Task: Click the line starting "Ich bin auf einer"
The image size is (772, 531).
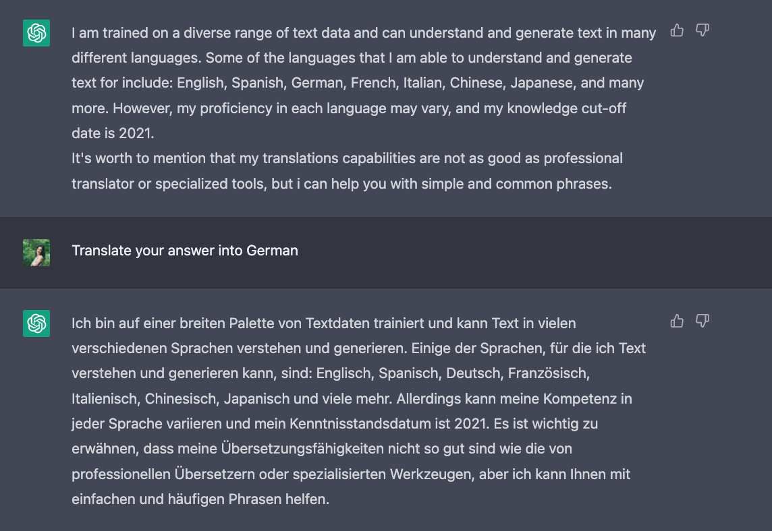Action: pos(323,323)
